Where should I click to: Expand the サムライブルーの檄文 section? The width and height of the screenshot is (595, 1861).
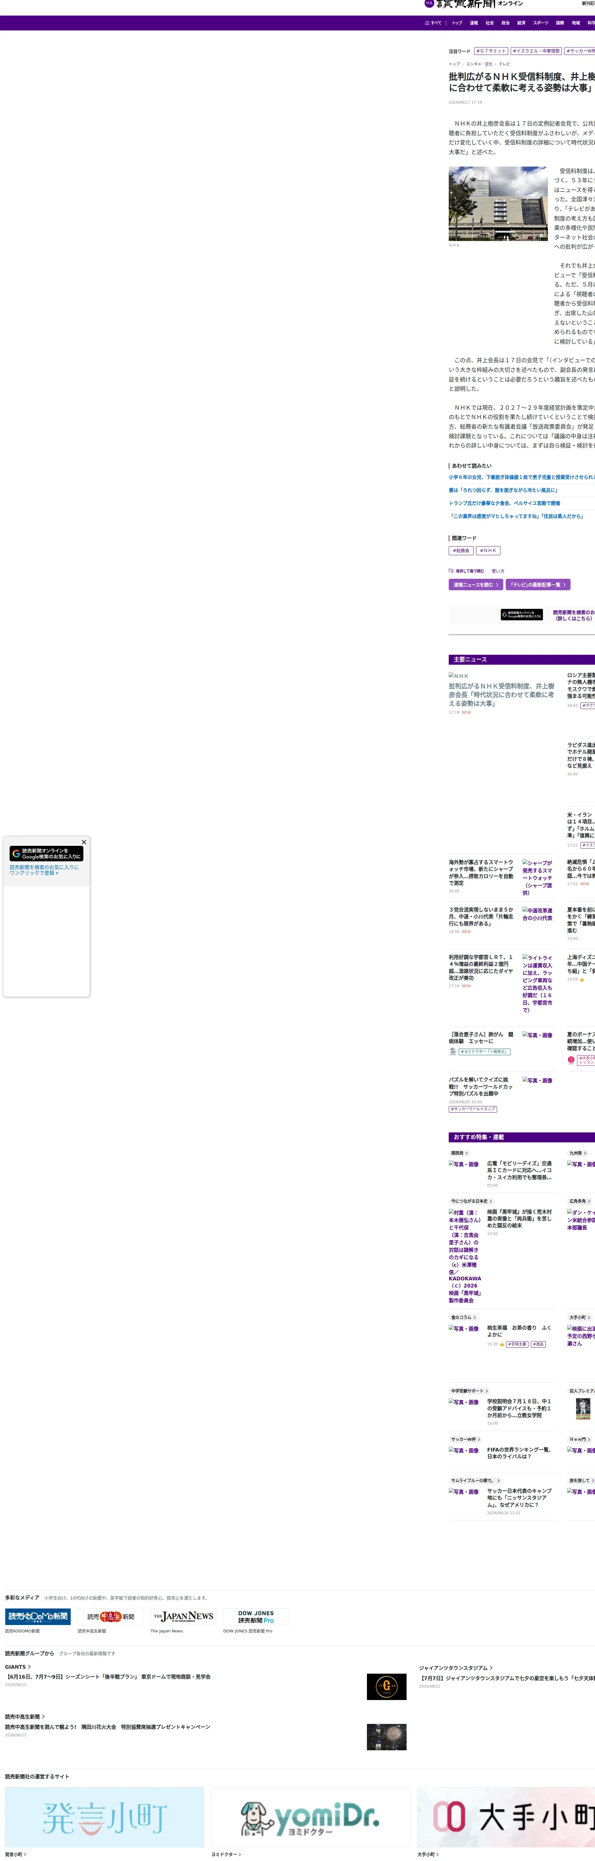point(475,1480)
